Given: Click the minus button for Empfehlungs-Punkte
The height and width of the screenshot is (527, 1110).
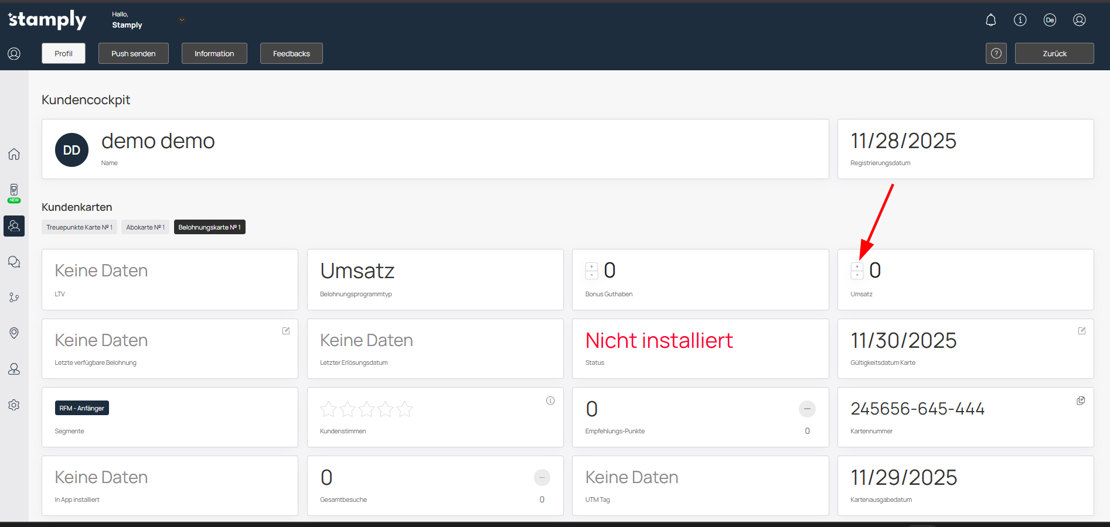Looking at the screenshot, I should 806,409.
